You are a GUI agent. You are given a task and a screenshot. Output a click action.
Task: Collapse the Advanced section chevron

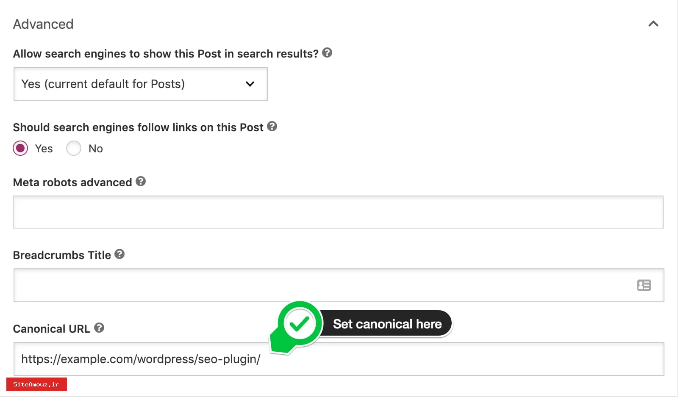[653, 24]
